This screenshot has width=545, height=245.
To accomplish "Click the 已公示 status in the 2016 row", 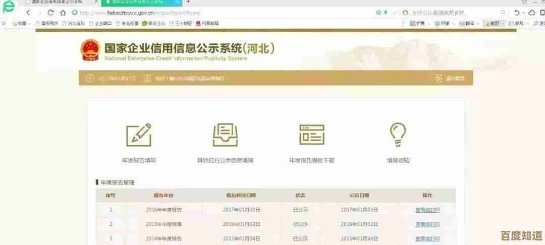I will click(300, 210).
